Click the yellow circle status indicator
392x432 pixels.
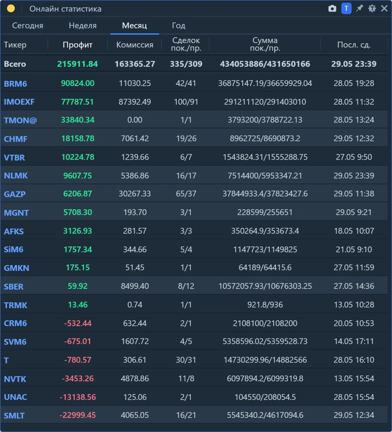(x=11, y=8)
